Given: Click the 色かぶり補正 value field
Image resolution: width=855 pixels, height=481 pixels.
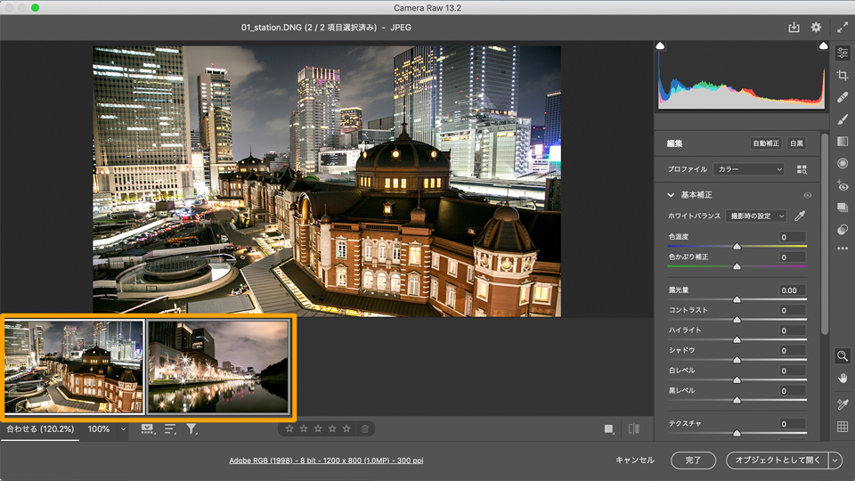Looking at the screenshot, I should click(793, 257).
